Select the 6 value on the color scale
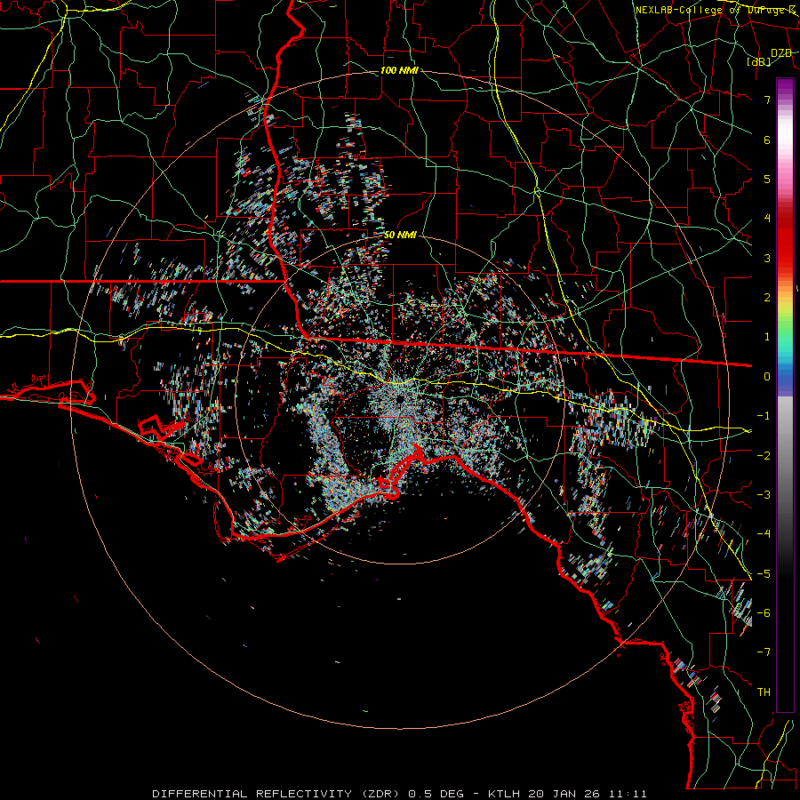This screenshot has height=800, width=800. click(x=767, y=140)
